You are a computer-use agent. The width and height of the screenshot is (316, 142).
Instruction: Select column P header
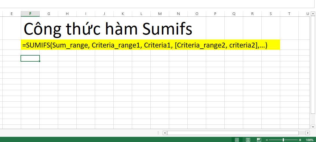[215, 14]
